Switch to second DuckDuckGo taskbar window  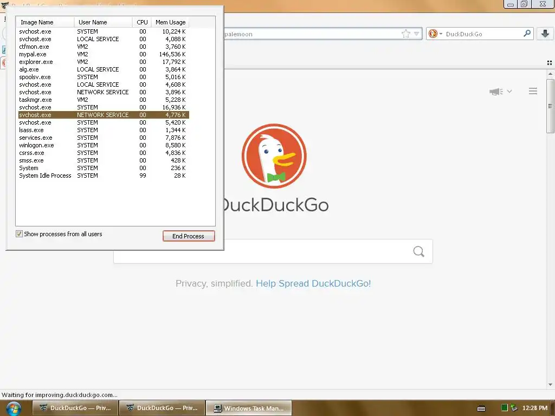click(x=162, y=408)
